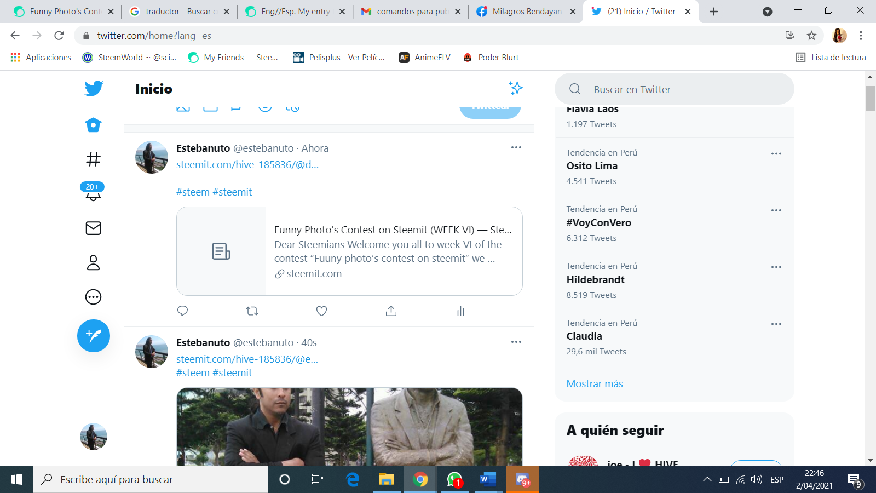Reply to the Funny Photo's Contest tweet
The height and width of the screenshot is (493, 876).
183,311
